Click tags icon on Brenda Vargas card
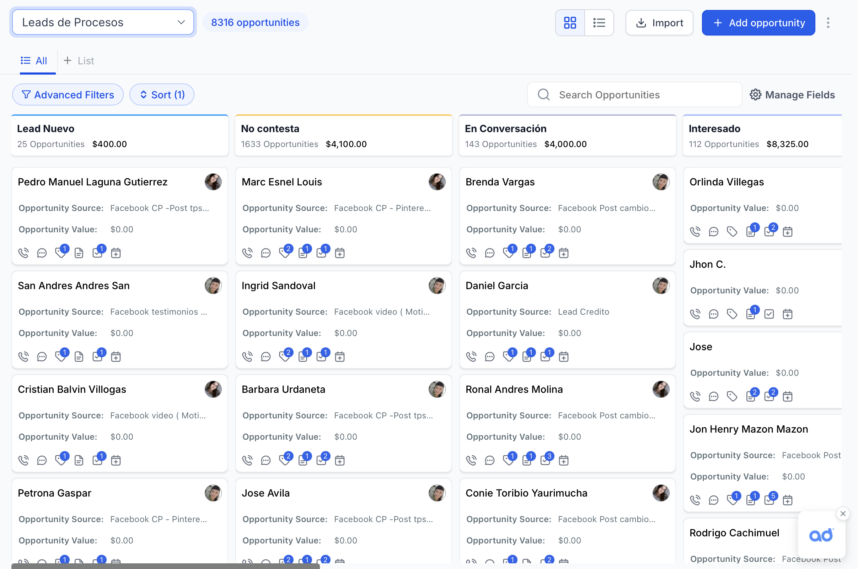Screen dimensions: 858x569 [508, 253]
